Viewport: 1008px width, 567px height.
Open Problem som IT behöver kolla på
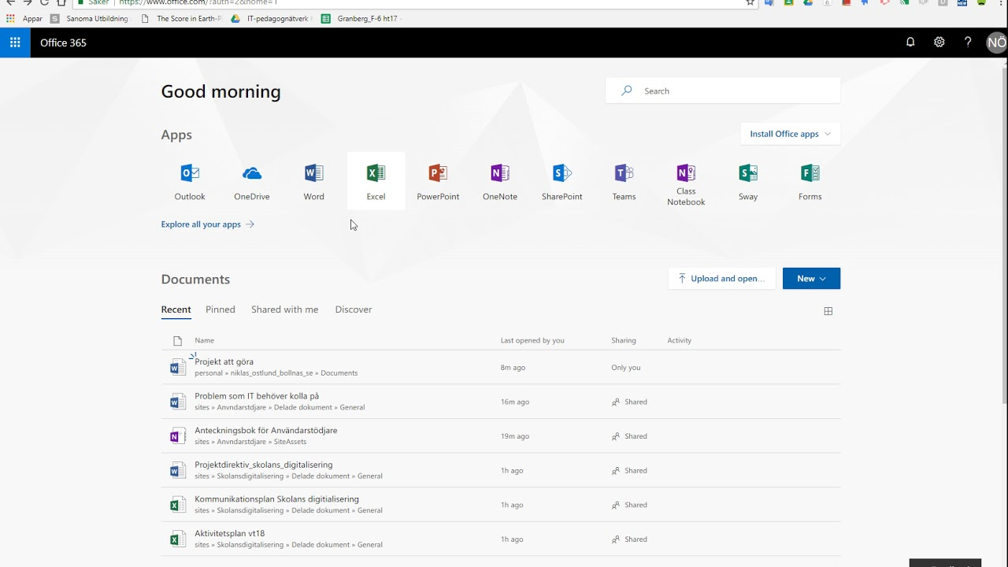(x=257, y=396)
